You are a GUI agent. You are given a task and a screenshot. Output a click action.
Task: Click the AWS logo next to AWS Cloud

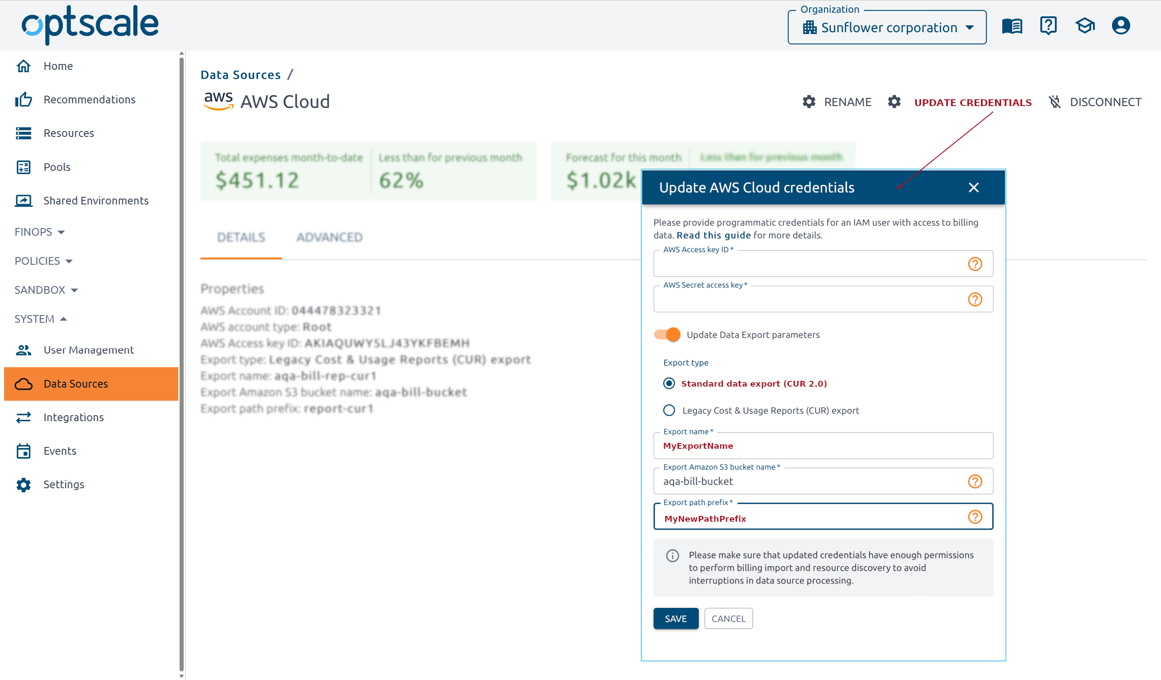coord(219,100)
